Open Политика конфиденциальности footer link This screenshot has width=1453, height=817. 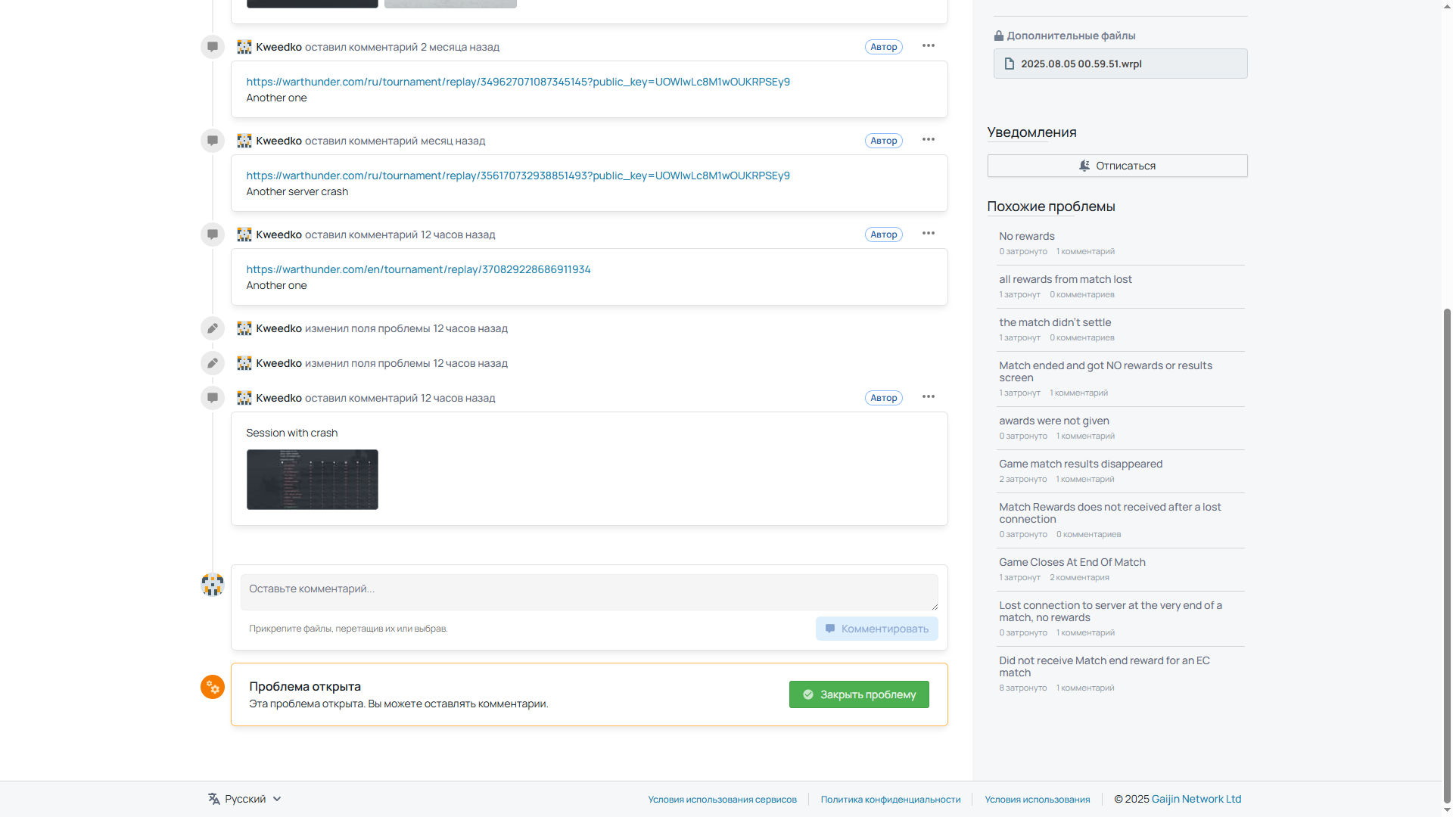pyautogui.click(x=890, y=800)
